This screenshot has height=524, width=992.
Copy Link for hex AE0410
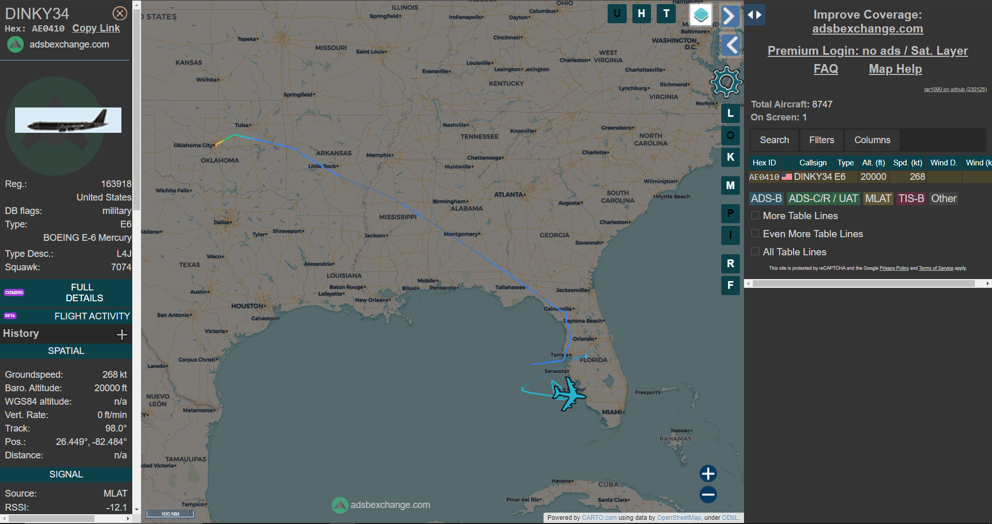(x=96, y=28)
